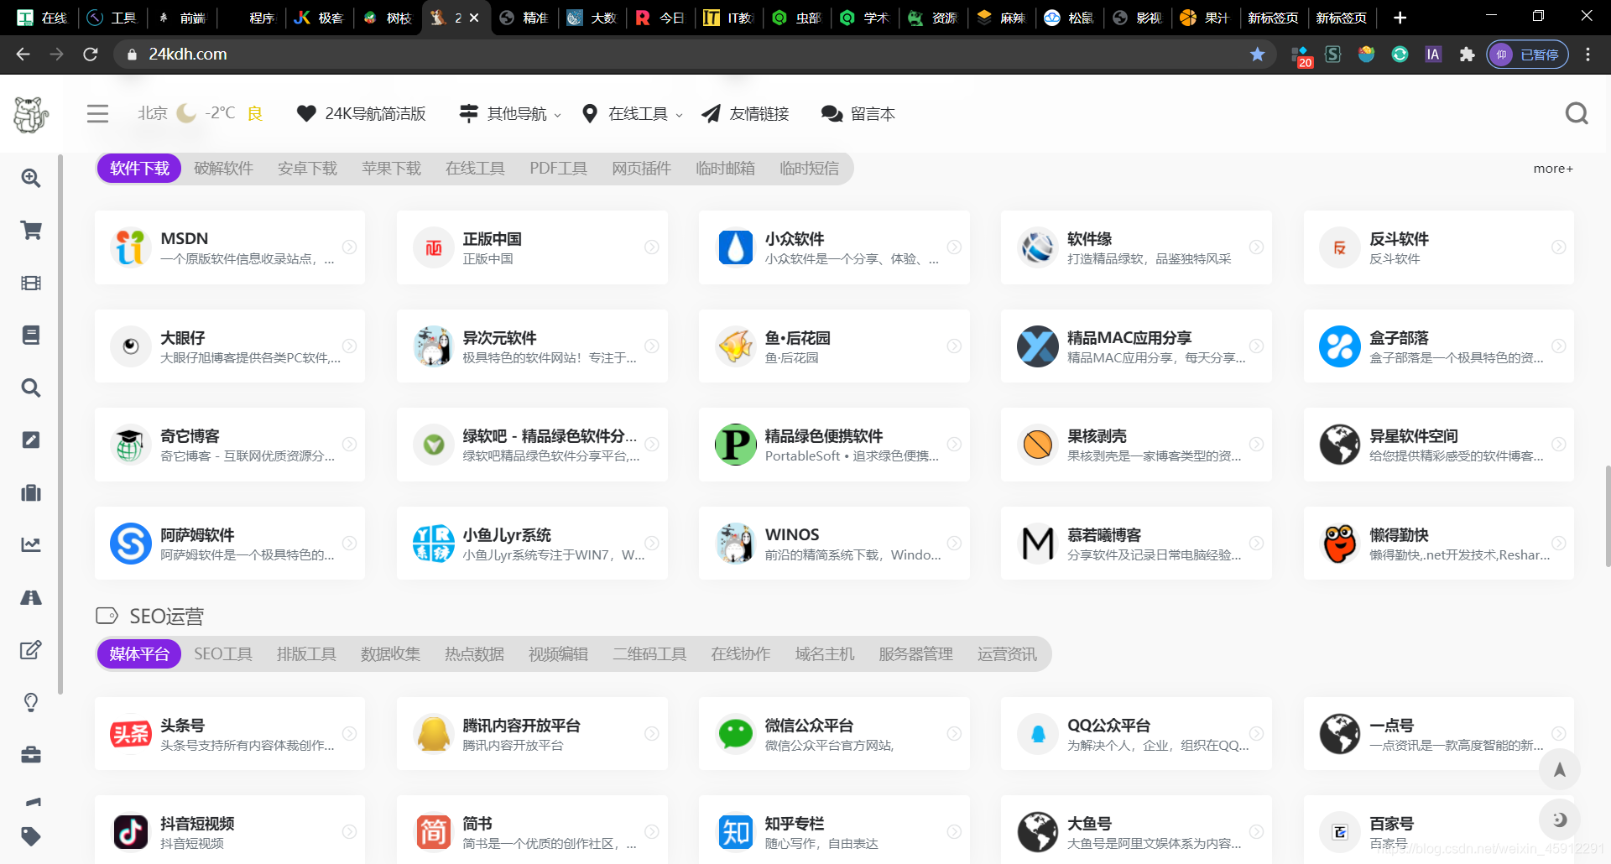Open 留言本 in the header
The width and height of the screenshot is (1611, 864).
[x=858, y=113]
